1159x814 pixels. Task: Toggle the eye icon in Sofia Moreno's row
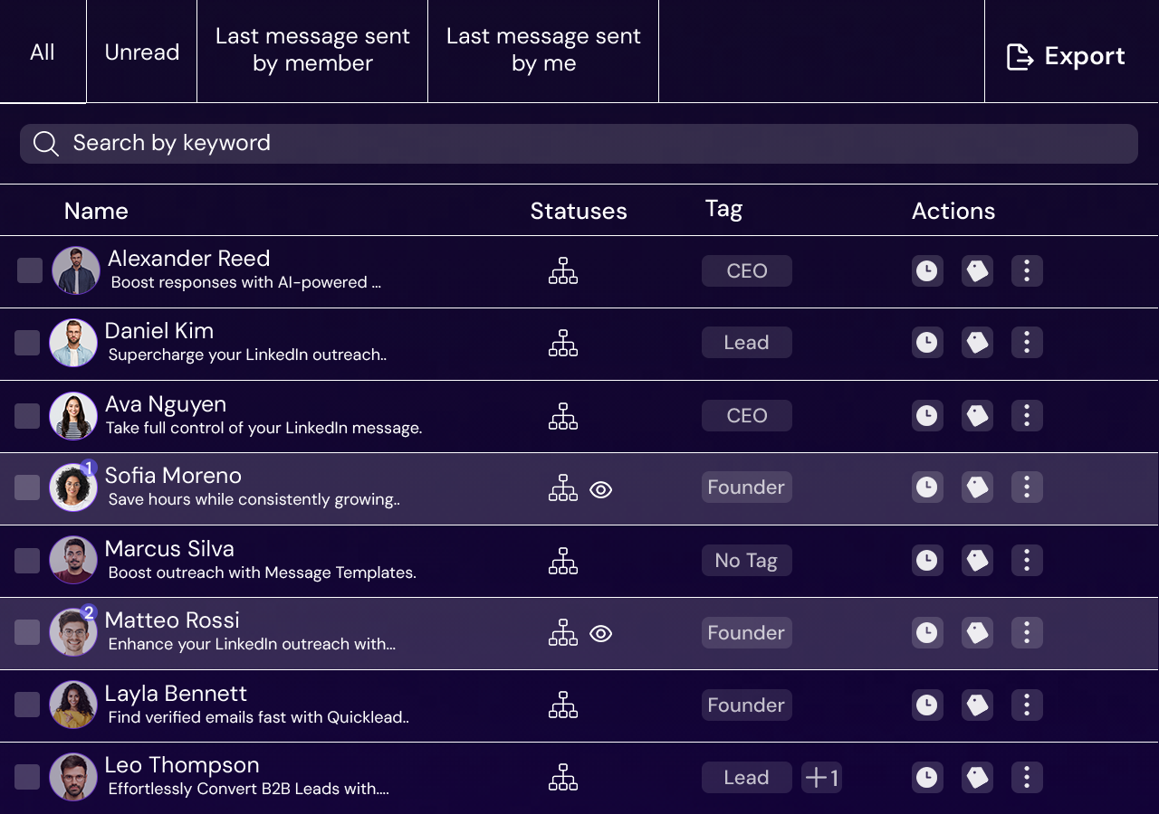pyautogui.click(x=600, y=489)
